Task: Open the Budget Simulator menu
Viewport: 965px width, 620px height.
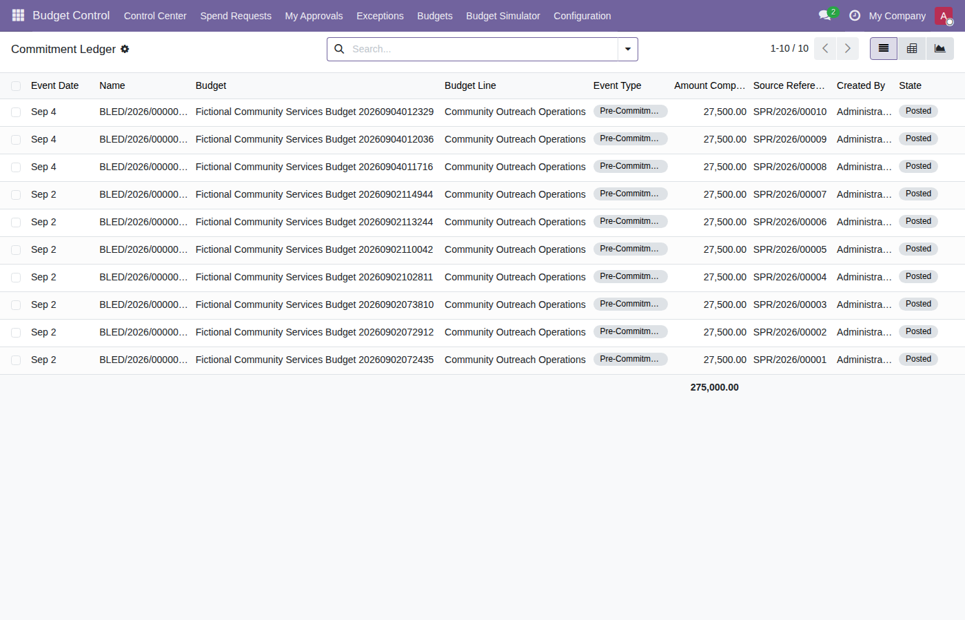Action: 503,16
